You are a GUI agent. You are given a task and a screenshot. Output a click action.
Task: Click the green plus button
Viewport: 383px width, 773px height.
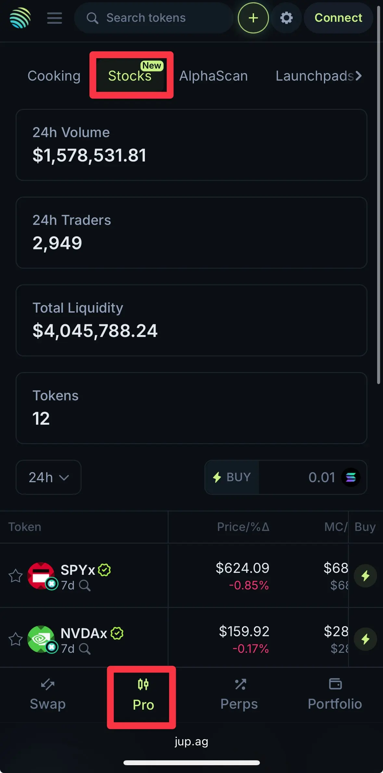tap(253, 18)
